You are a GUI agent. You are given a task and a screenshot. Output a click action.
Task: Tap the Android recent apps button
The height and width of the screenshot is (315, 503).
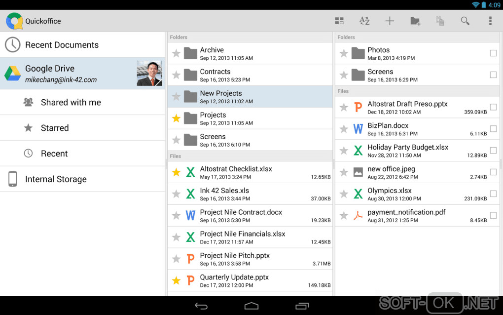point(302,306)
